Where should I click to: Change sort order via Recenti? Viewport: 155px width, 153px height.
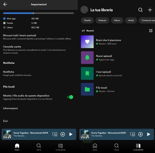coord(88,31)
